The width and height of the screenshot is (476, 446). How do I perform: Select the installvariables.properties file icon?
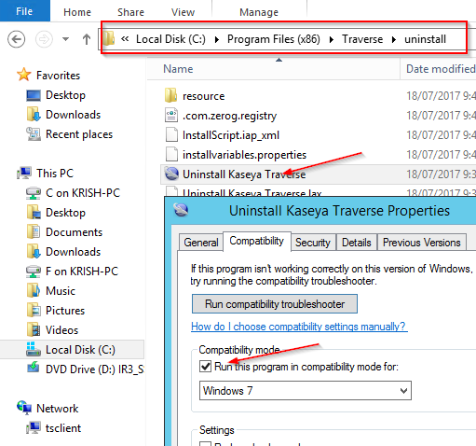(x=171, y=154)
